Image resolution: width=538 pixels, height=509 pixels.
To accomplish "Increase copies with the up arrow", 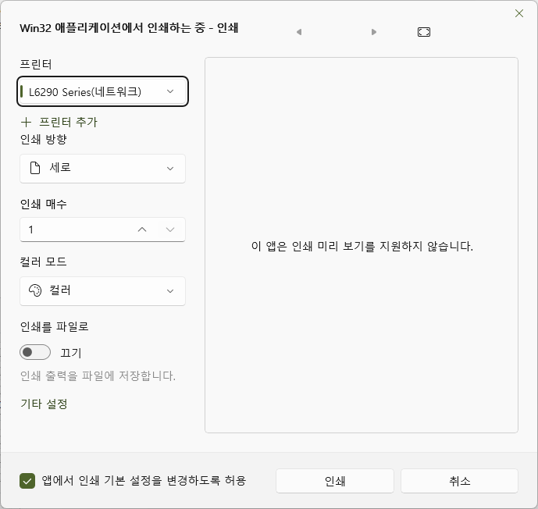I will coord(142,230).
